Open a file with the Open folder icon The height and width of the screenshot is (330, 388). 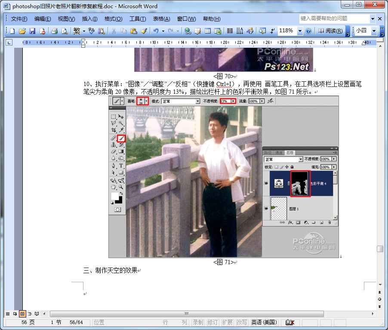pyautogui.click(x=22, y=31)
